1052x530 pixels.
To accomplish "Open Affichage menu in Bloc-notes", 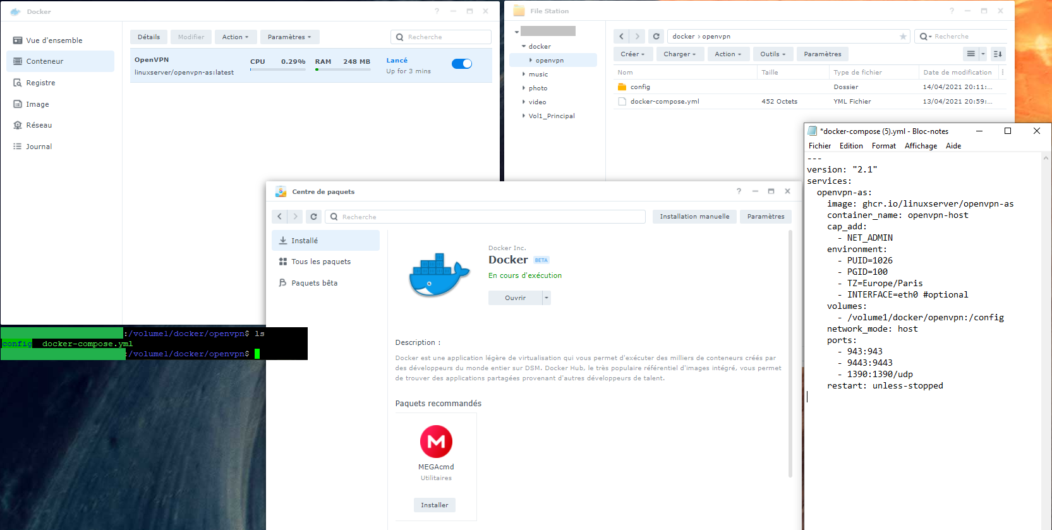I will [x=921, y=146].
